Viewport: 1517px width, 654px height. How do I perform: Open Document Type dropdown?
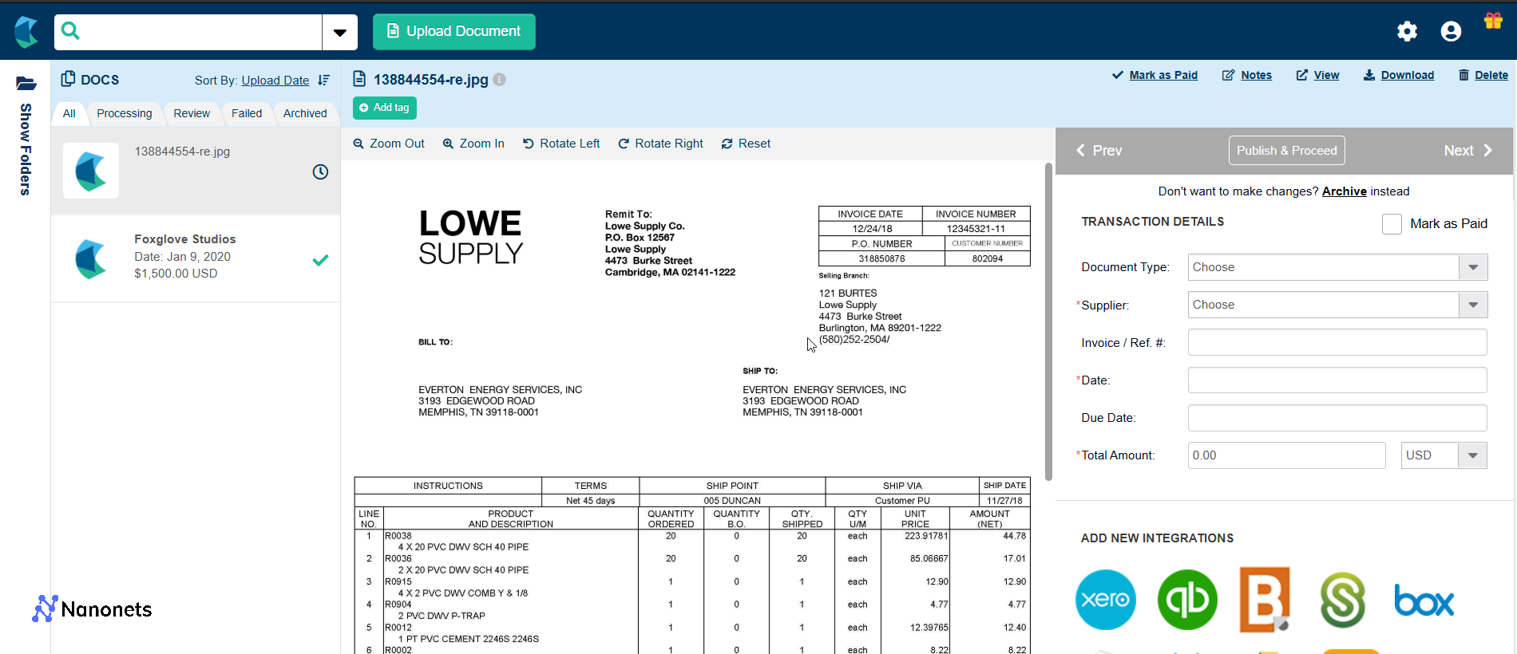point(1337,267)
